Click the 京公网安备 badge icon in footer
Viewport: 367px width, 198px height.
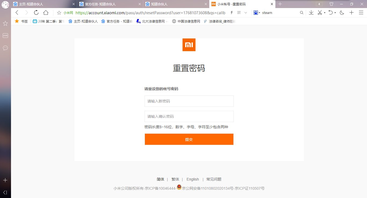click(x=179, y=187)
